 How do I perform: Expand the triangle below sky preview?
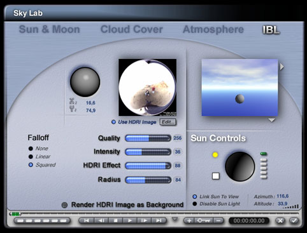tap(271, 120)
